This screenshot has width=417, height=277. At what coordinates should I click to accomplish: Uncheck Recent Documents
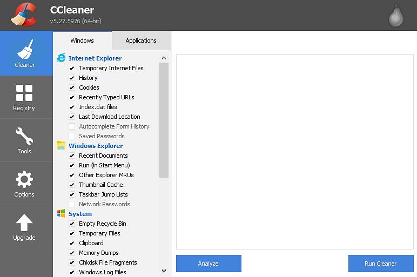tap(72, 156)
